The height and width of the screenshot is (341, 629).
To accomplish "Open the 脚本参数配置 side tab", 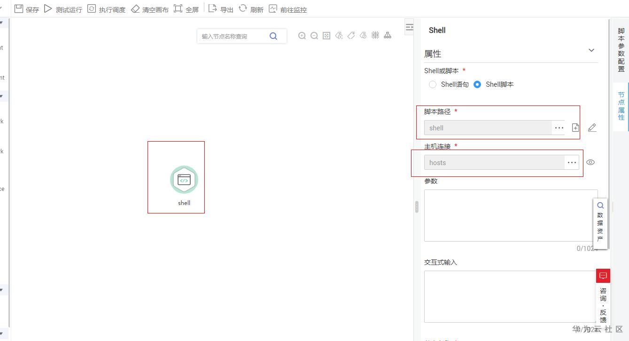I will coord(621,50).
